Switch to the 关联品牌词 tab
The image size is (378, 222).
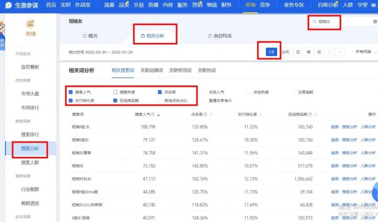point(151,70)
